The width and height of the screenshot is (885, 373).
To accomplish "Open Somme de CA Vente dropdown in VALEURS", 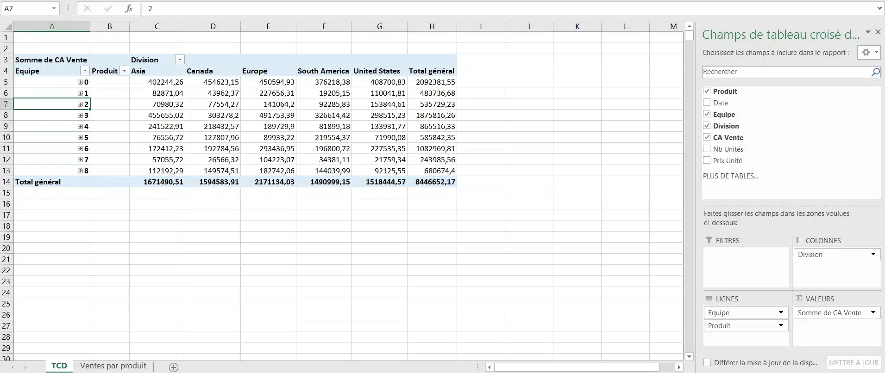I will [x=873, y=312].
